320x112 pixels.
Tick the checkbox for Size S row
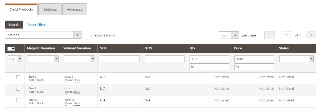coord(18,77)
